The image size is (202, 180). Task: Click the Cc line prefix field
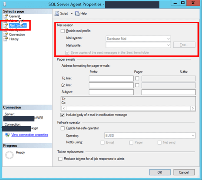click(x=111, y=85)
